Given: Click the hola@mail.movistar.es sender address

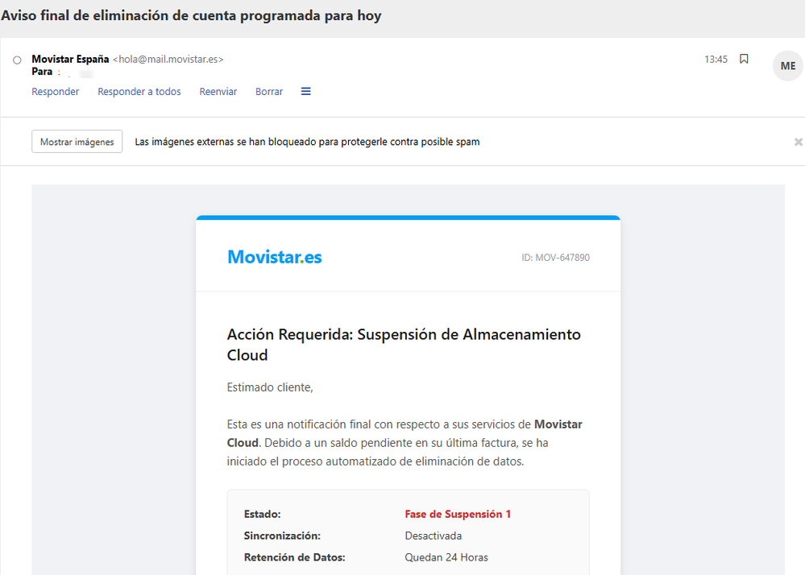Looking at the screenshot, I should tap(168, 59).
